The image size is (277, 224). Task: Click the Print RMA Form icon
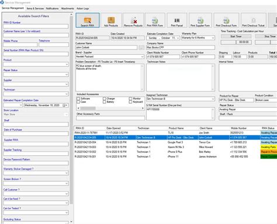coord(155,20)
